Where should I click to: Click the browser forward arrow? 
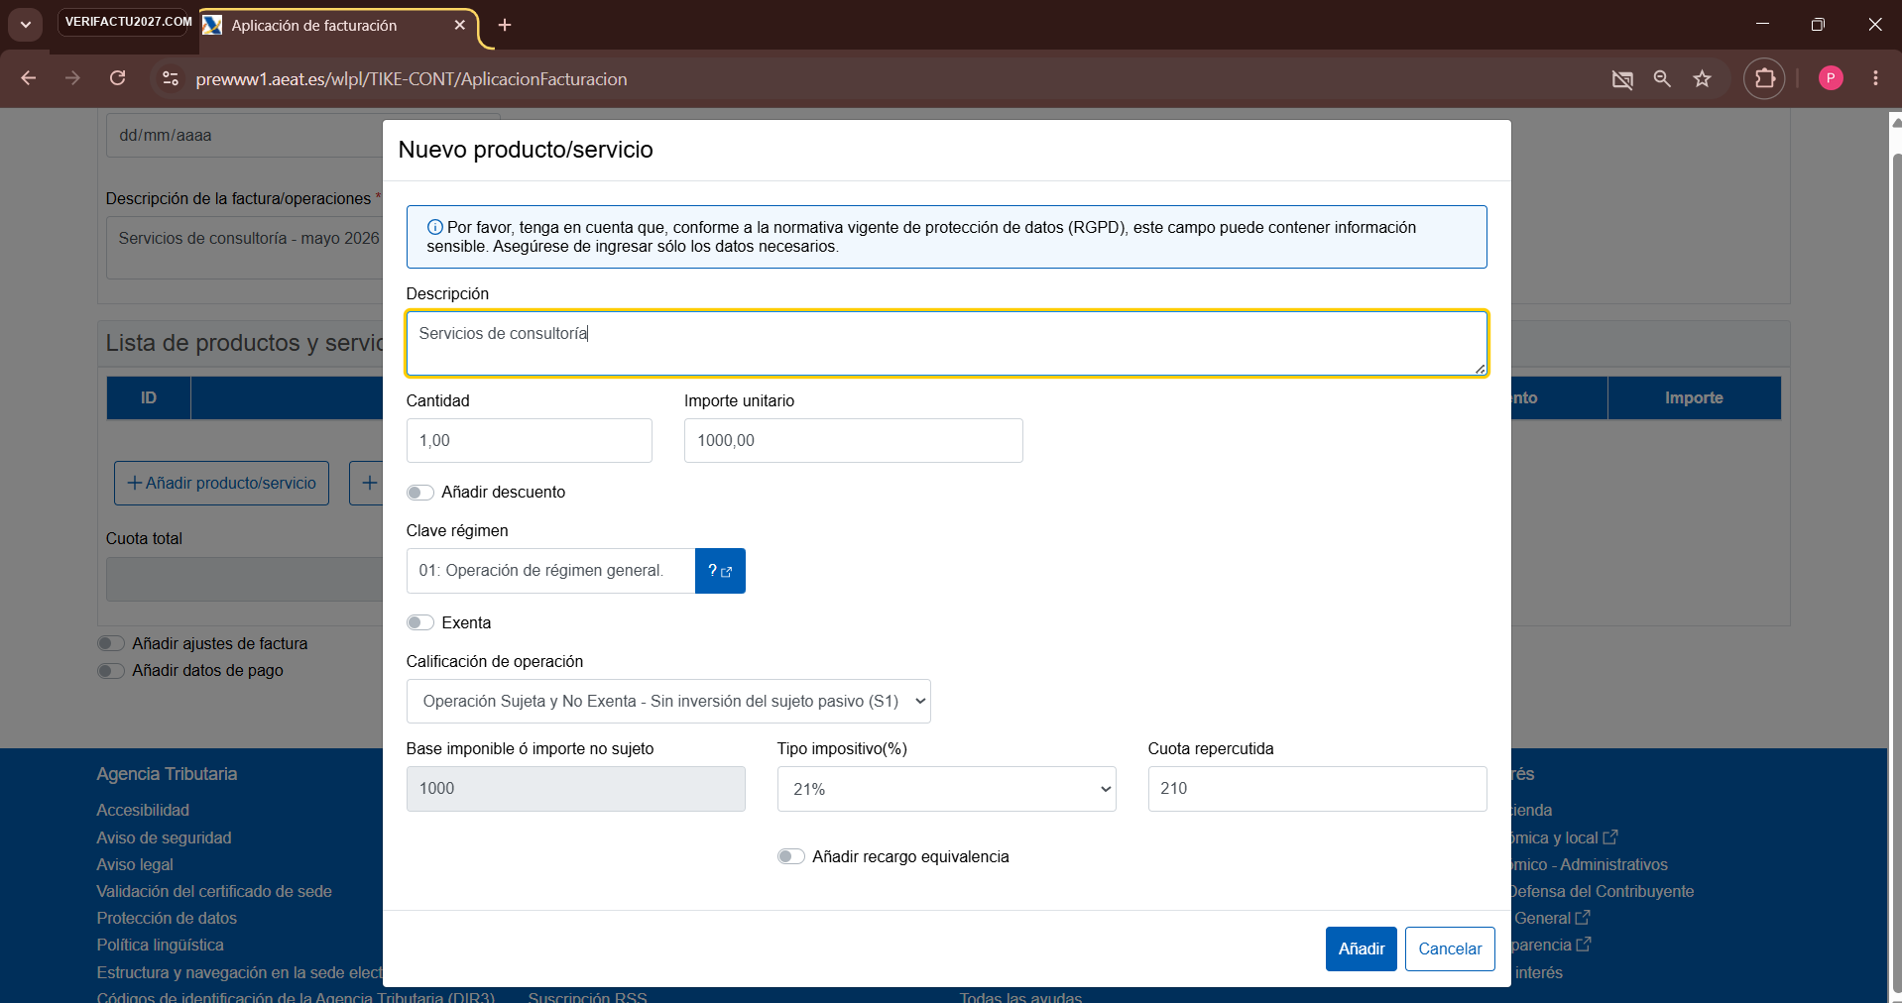(72, 78)
